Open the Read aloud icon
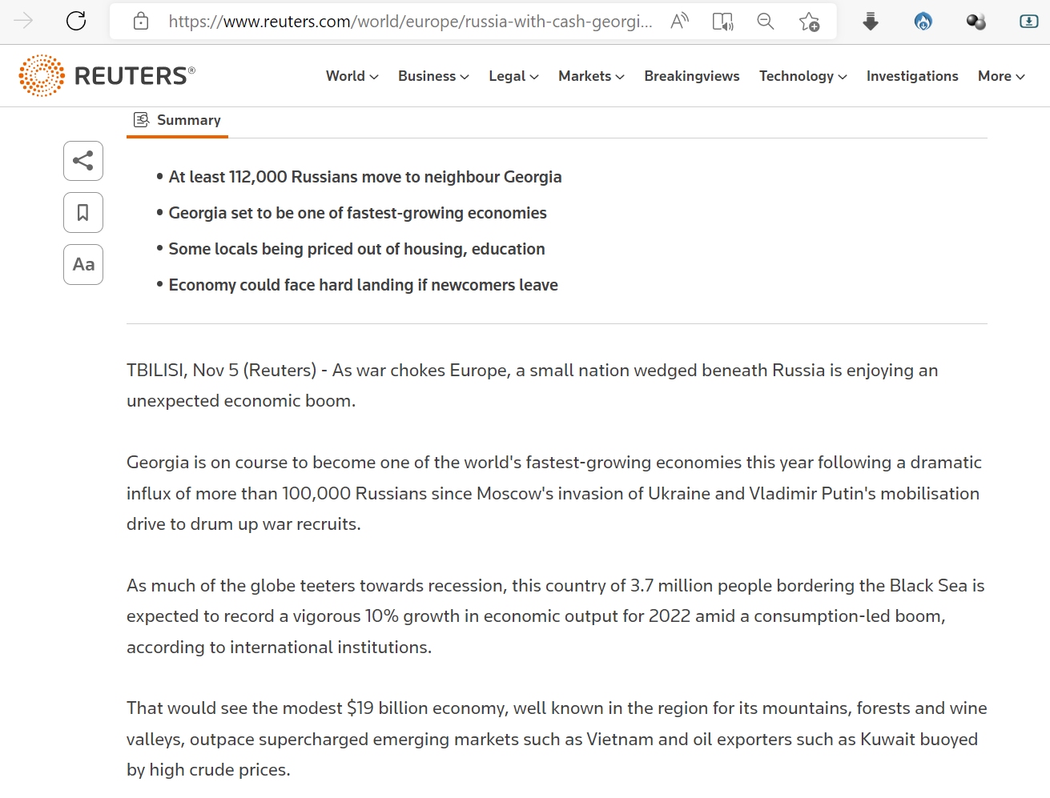This screenshot has height=798, width=1050. pyautogui.click(x=680, y=22)
